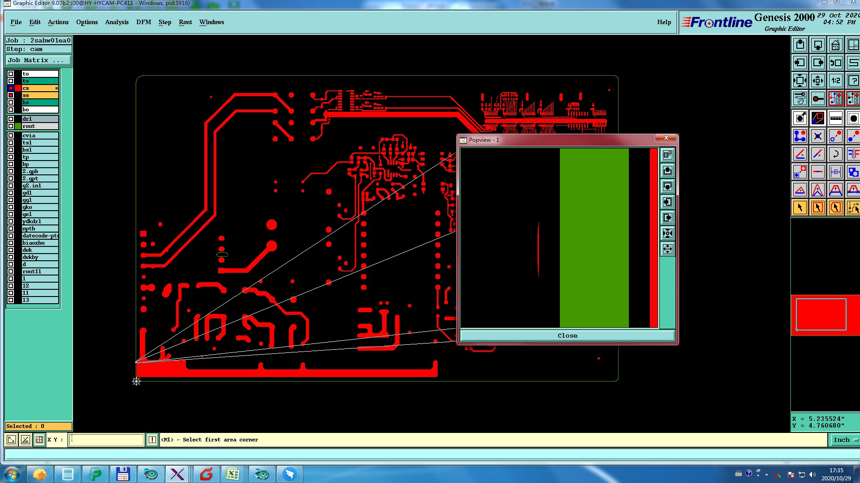The image size is (860, 483).
Task: Select the dimension spacing tool icon
Action: pyautogui.click(x=836, y=172)
